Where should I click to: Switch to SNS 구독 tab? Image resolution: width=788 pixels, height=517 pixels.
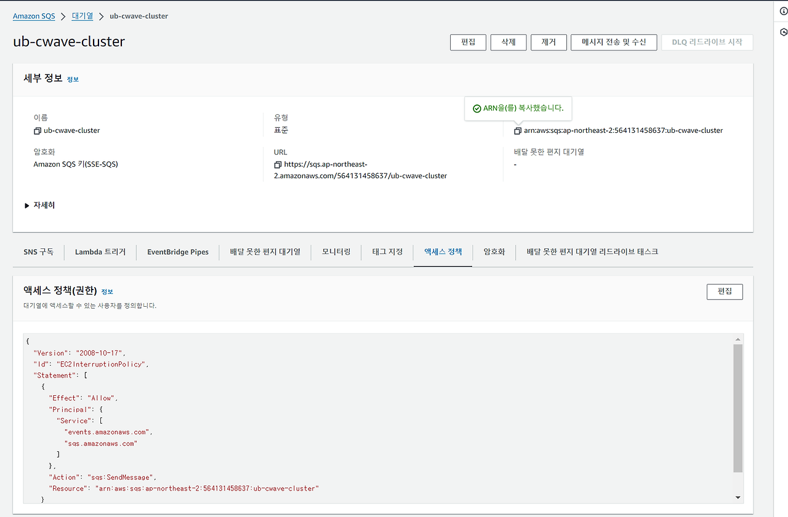click(x=38, y=252)
